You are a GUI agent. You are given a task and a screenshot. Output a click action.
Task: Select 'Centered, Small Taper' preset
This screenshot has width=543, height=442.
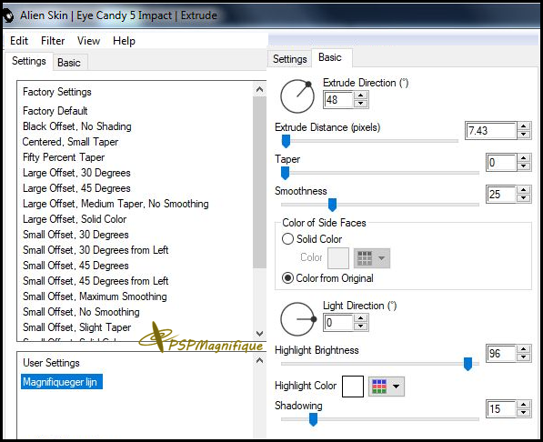70,142
